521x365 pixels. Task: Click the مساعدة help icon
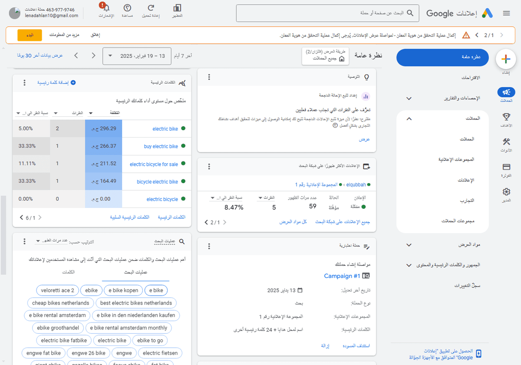(x=127, y=9)
